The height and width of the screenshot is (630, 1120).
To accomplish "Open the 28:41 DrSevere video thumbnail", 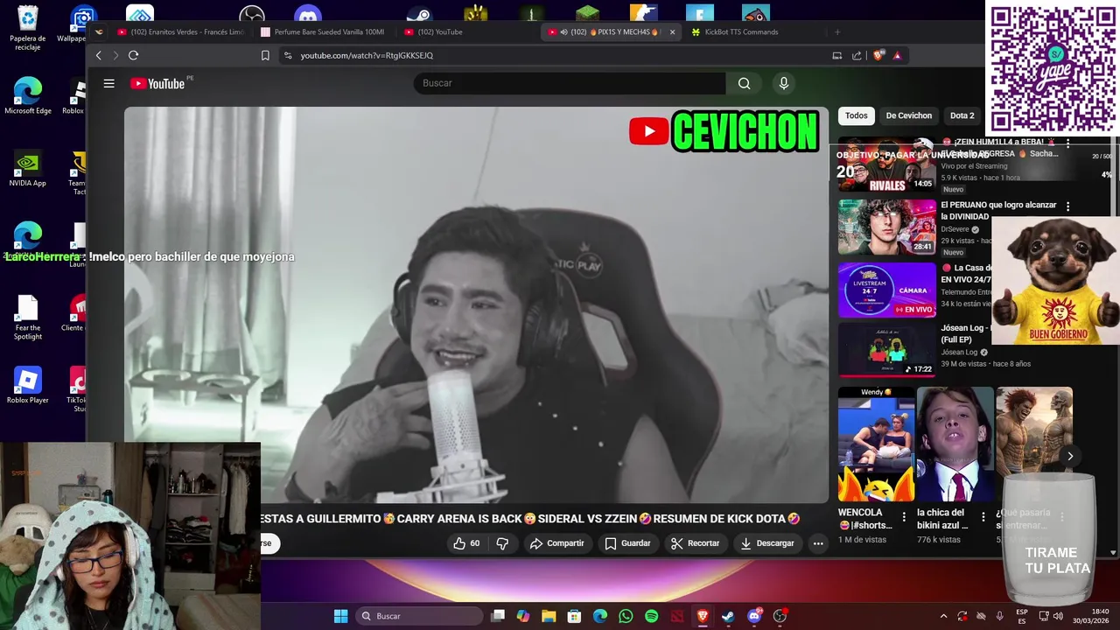I will (x=886, y=227).
